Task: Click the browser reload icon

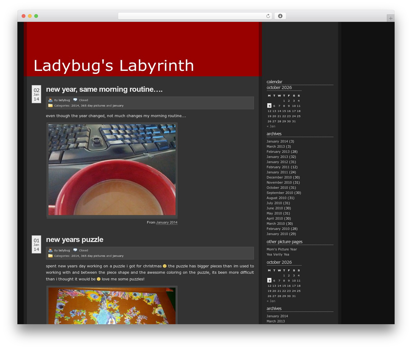Action: tap(268, 16)
